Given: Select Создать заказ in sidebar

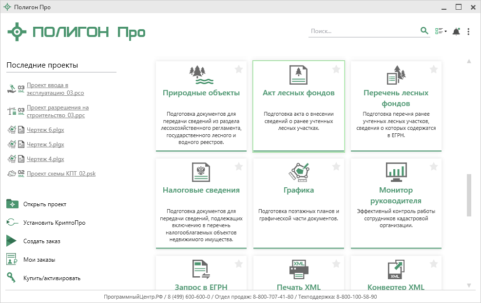Looking at the screenshot, I should click(41, 241).
